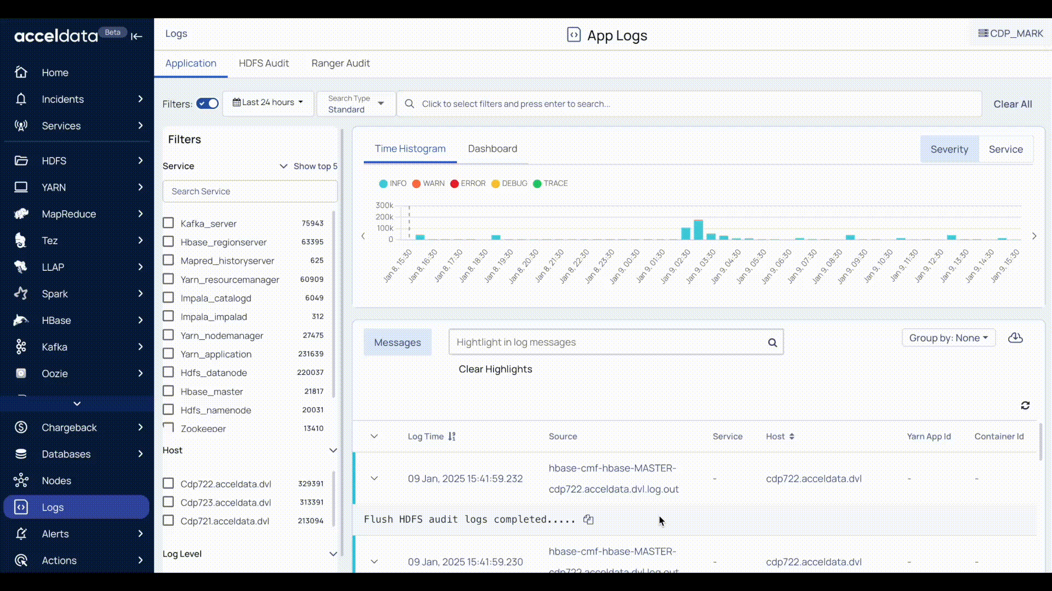Viewport: 1052px width, 591px height.
Task: Check the Kafka_server service filter
Action: pos(168,223)
